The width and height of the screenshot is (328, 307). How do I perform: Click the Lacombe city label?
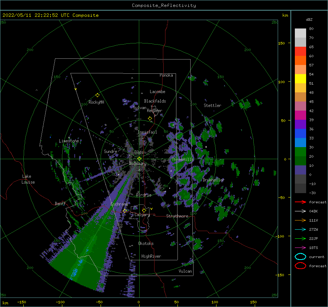[x=157, y=92]
